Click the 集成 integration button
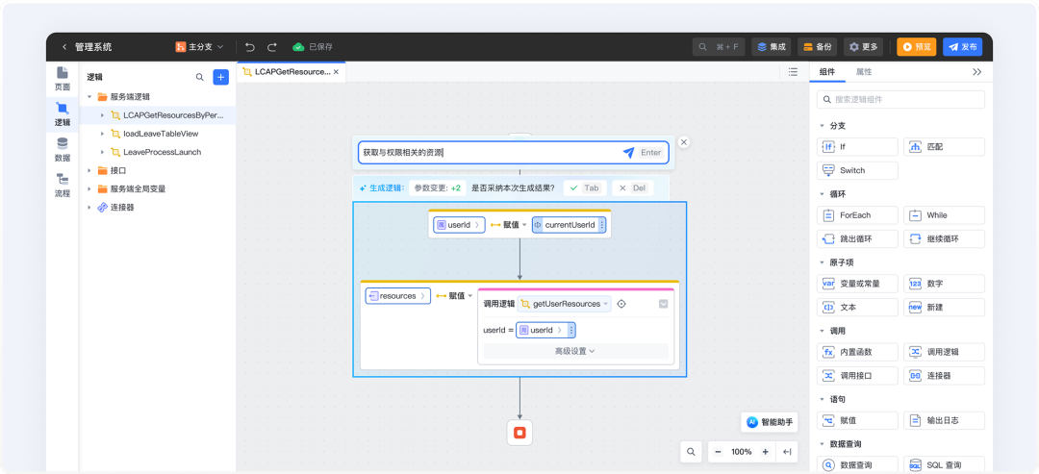1039x474 pixels. pos(772,47)
